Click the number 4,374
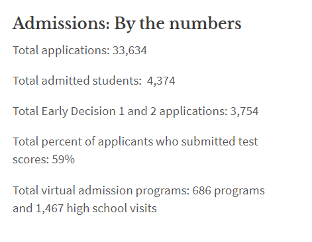 [x=161, y=81]
